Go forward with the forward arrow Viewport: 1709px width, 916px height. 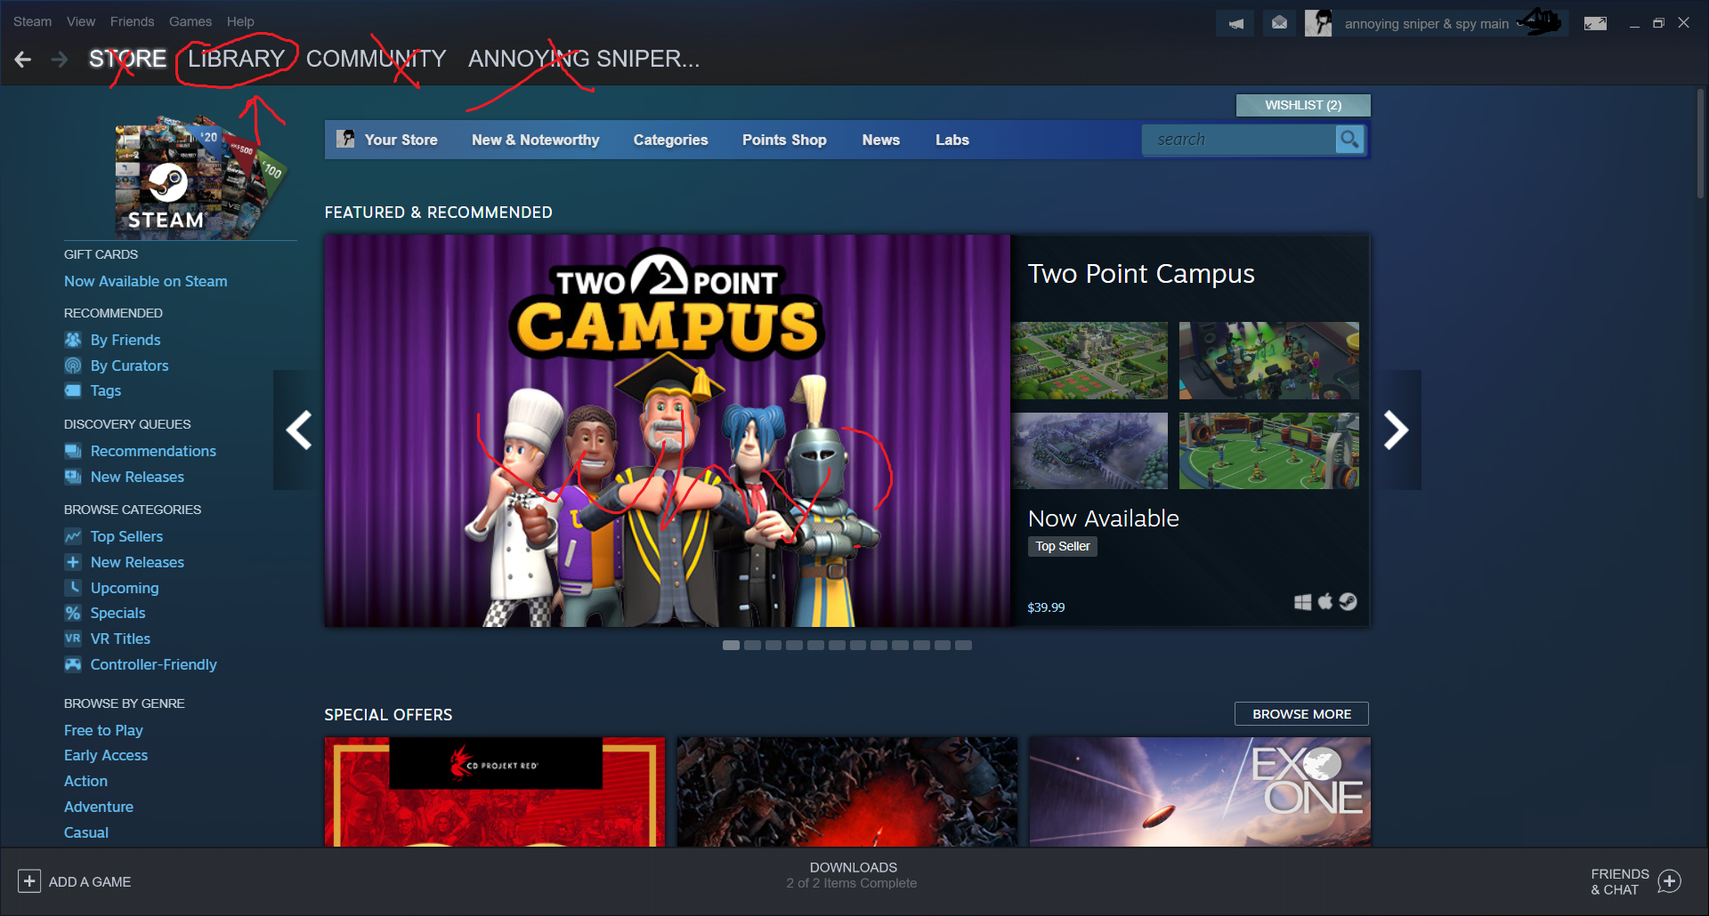coord(60,60)
